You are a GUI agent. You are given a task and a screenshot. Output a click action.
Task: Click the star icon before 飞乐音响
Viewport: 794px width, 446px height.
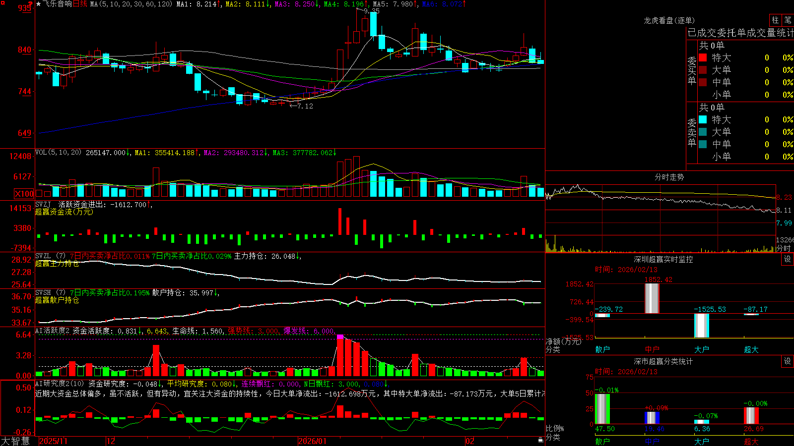click(39, 4)
